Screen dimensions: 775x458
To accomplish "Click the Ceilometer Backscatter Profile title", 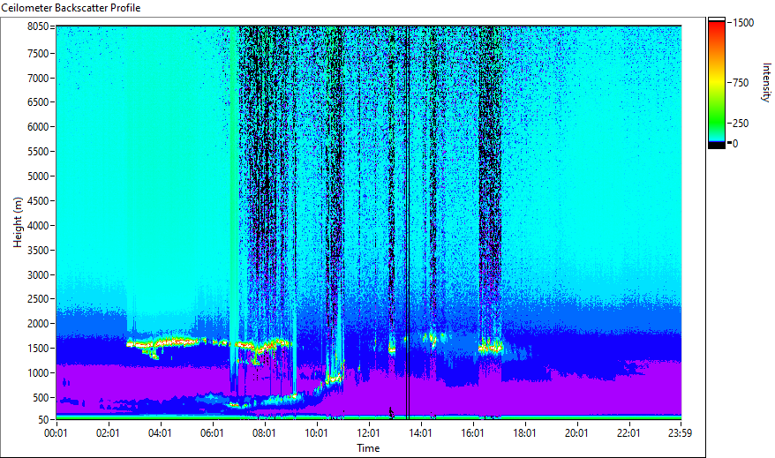I will pyautogui.click(x=71, y=8).
